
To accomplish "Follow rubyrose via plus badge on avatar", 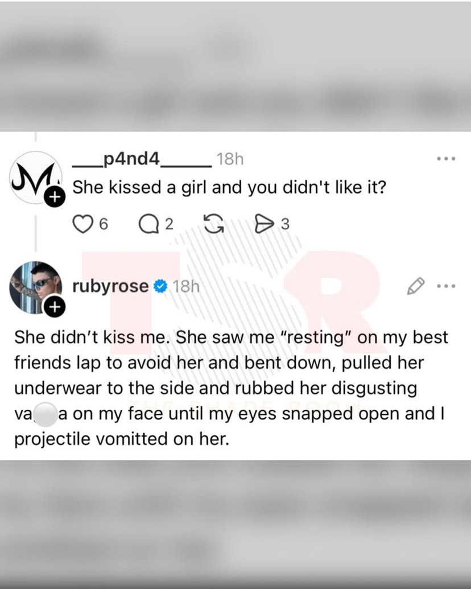I will click(x=55, y=307).
